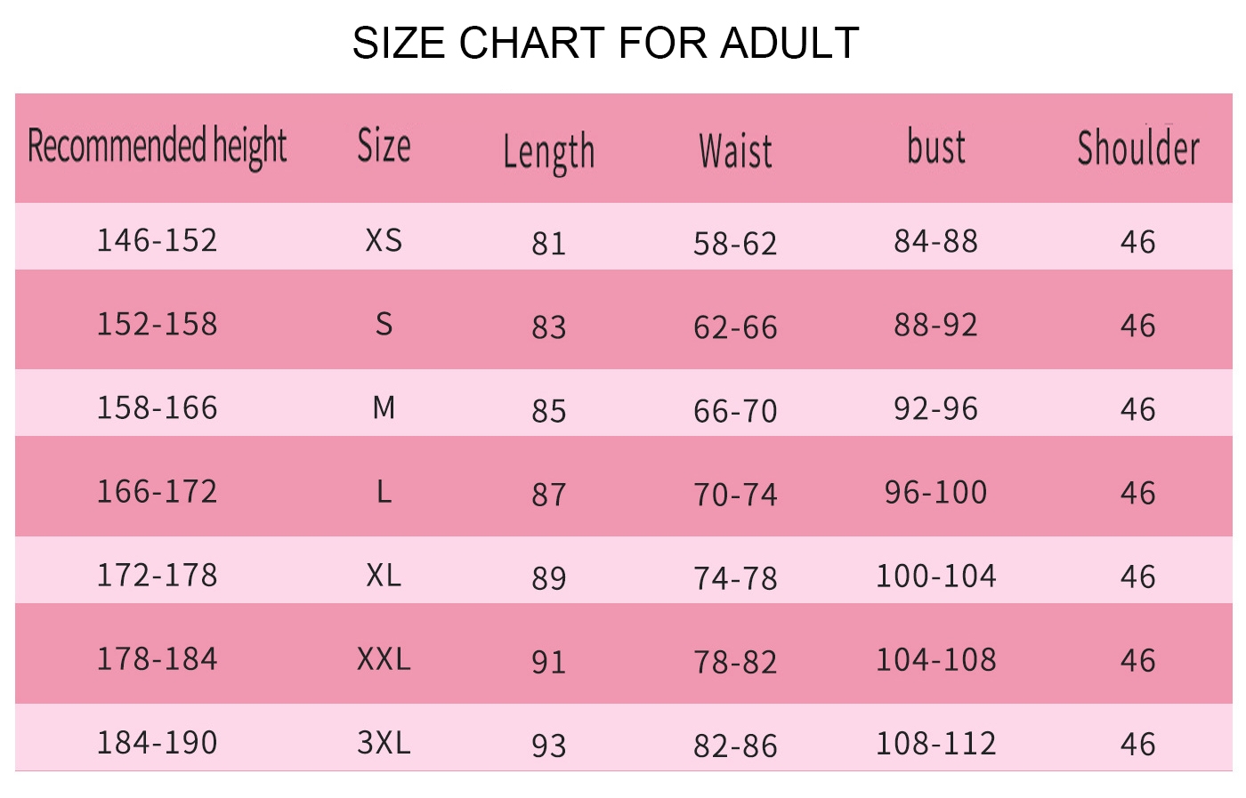
Task: Select the bust range 96-100
Action: [935, 492]
